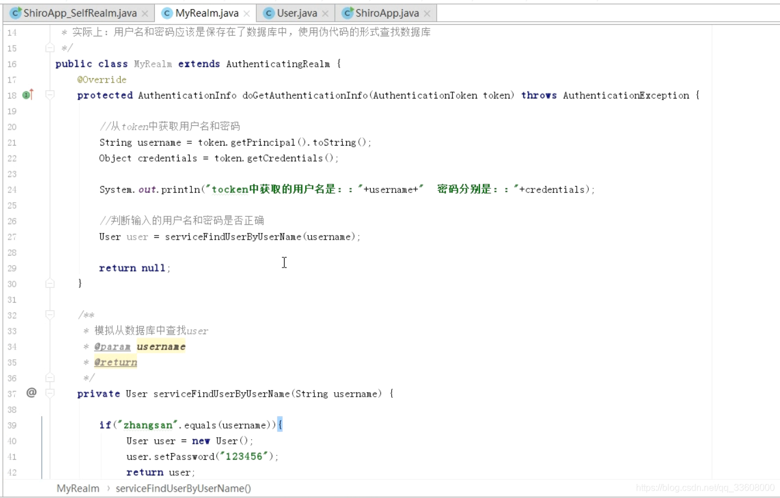The width and height of the screenshot is (780, 498).
Task: Click serviceFindUserByUserName() in the breadcrumb
Action: coord(183,488)
